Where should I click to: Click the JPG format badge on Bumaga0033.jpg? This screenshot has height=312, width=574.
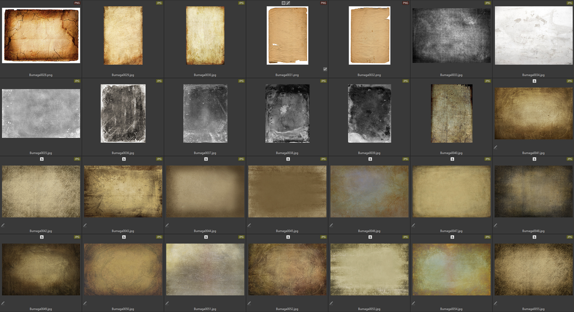tap(488, 3)
